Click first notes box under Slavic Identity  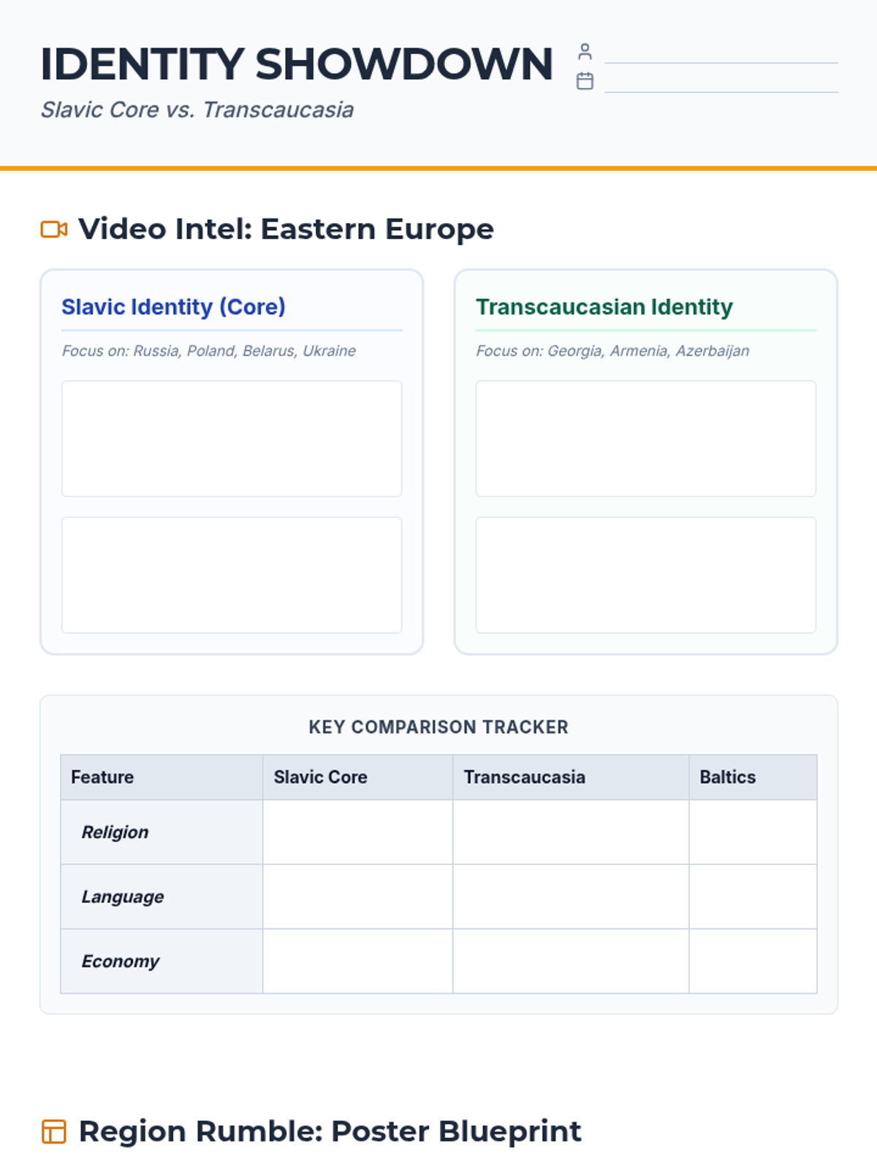232,438
